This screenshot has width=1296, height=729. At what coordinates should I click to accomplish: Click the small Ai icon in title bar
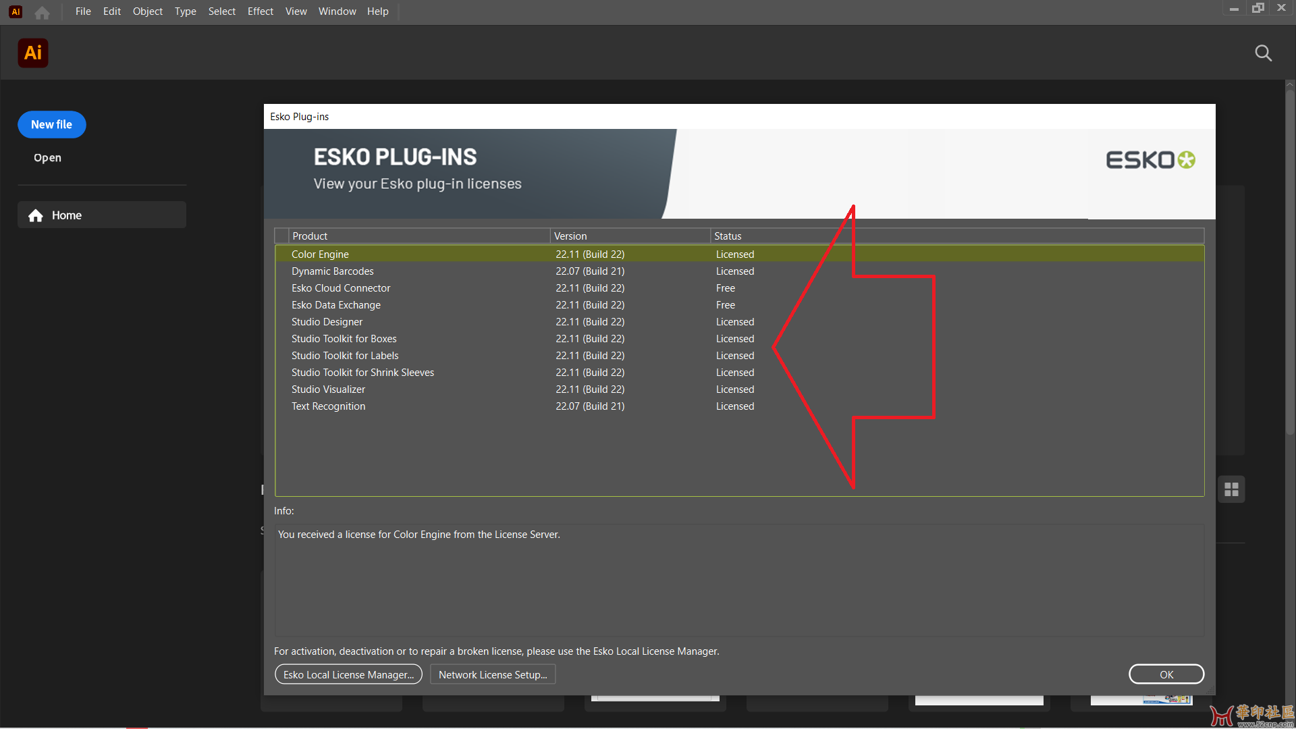click(x=16, y=11)
